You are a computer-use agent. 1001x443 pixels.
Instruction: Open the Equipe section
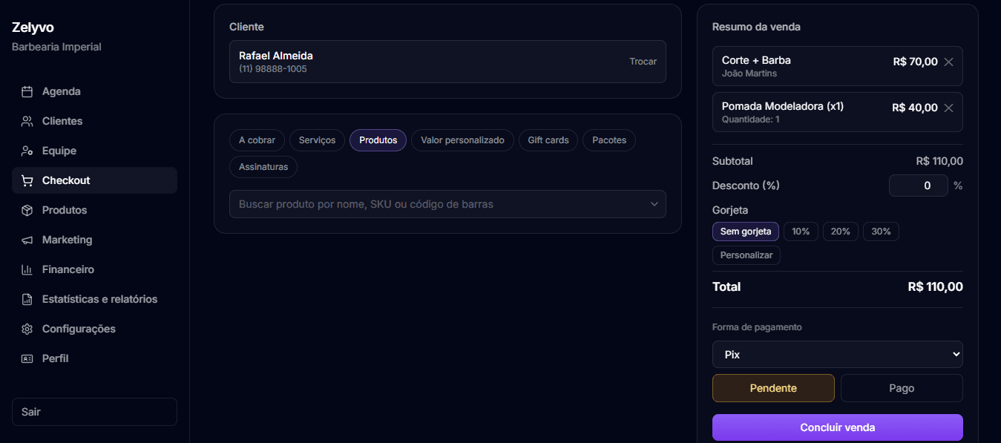pyautogui.click(x=94, y=151)
